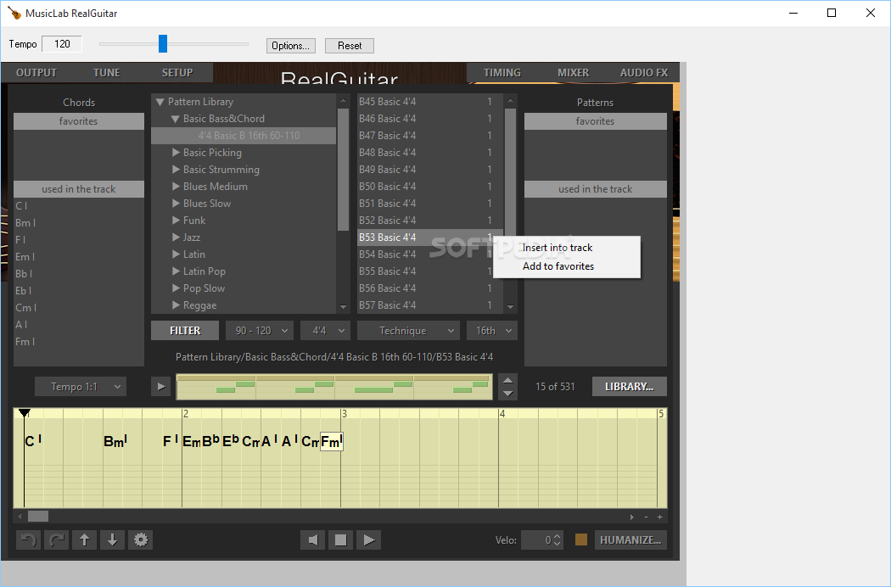Open the 90 - 120 tempo range dropdown

click(x=260, y=331)
